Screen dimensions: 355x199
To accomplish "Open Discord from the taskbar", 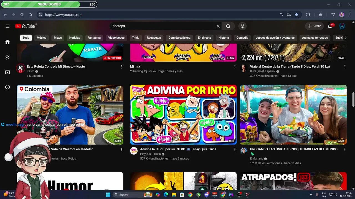I will pos(207,195).
